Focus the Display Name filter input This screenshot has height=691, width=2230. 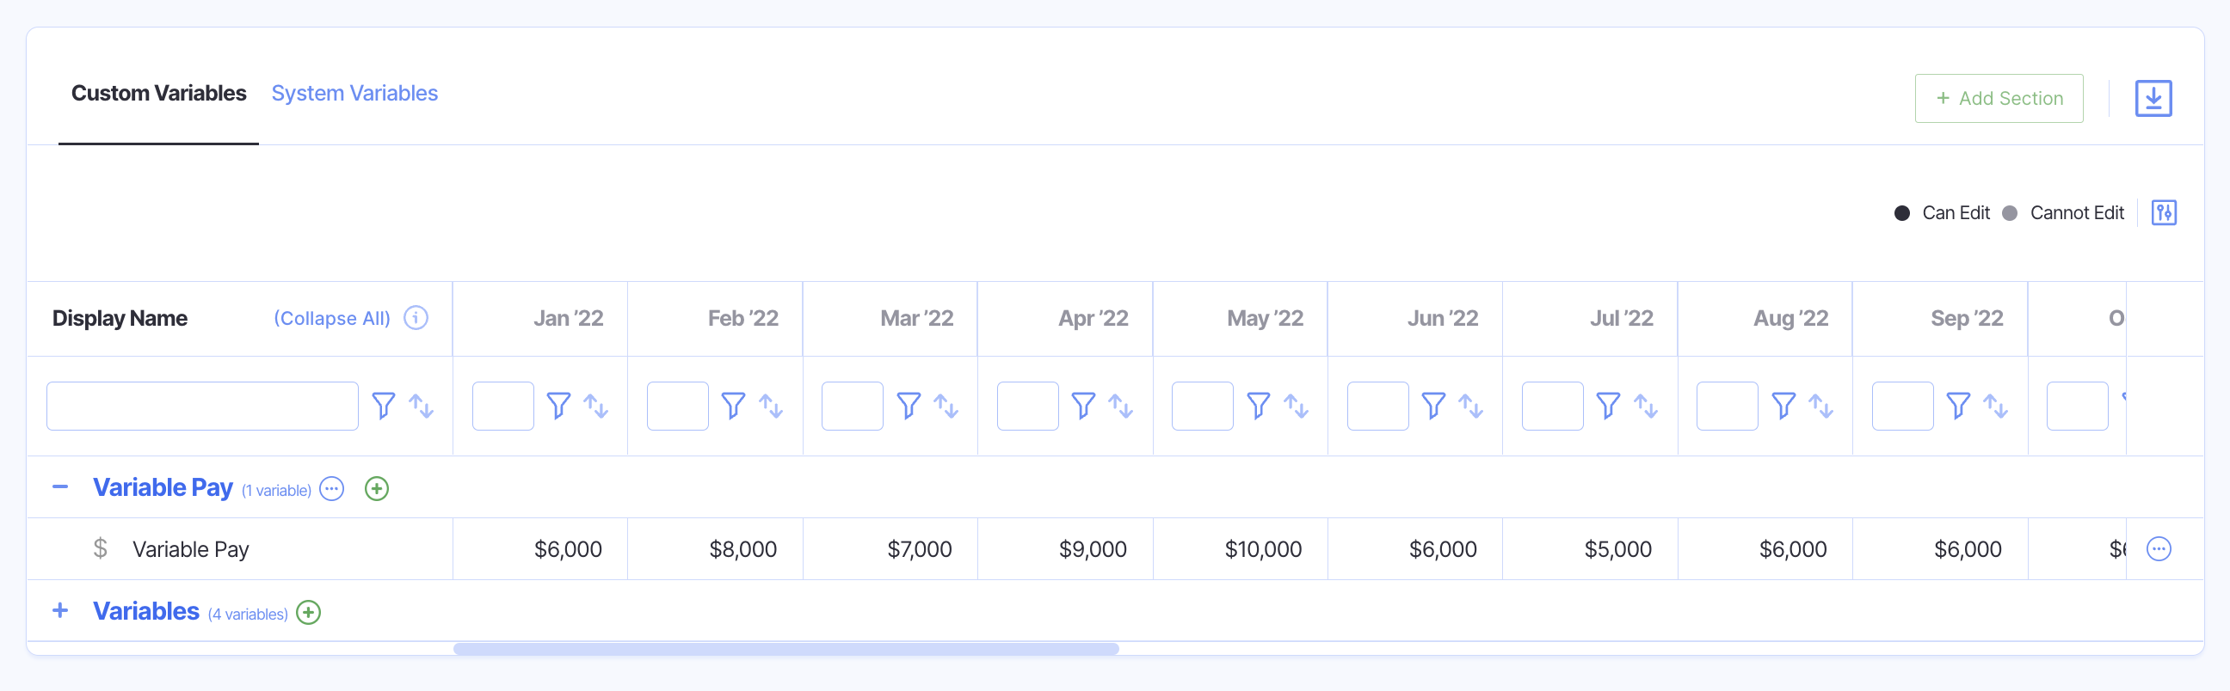coord(201,406)
